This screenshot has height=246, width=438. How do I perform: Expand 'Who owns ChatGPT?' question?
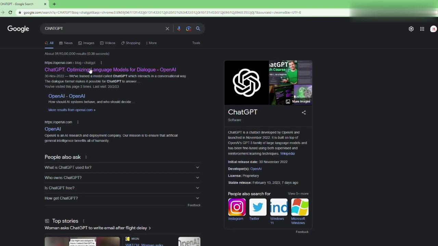(x=122, y=178)
